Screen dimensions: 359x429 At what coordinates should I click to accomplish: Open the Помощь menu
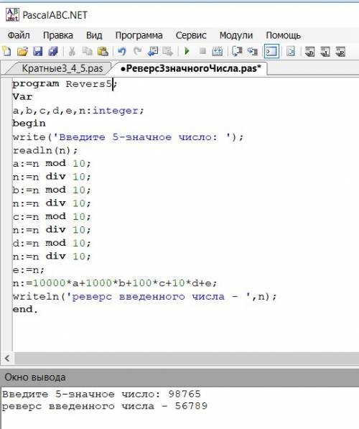coord(284,35)
